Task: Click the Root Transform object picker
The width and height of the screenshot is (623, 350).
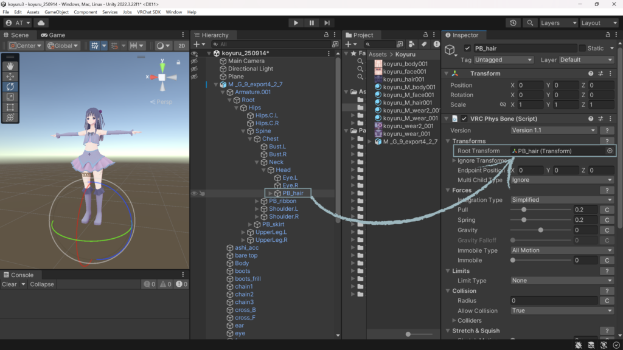Action: click(610, 151)
